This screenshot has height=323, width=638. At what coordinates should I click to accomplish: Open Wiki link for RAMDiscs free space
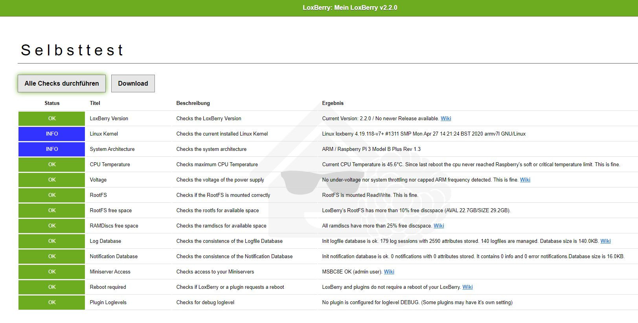tap(439, 226)
